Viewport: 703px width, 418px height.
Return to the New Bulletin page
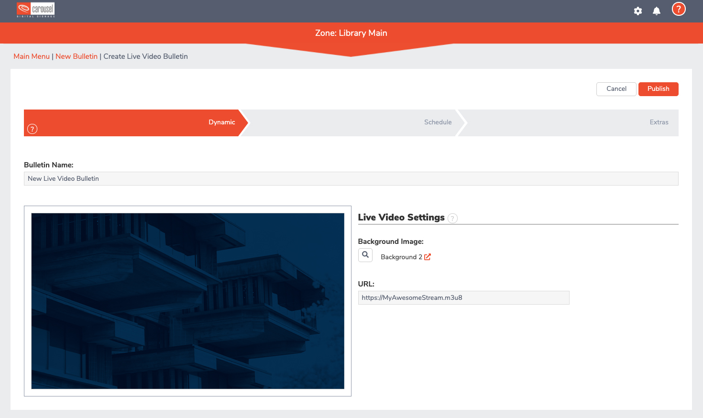click(x=77, y=56)
